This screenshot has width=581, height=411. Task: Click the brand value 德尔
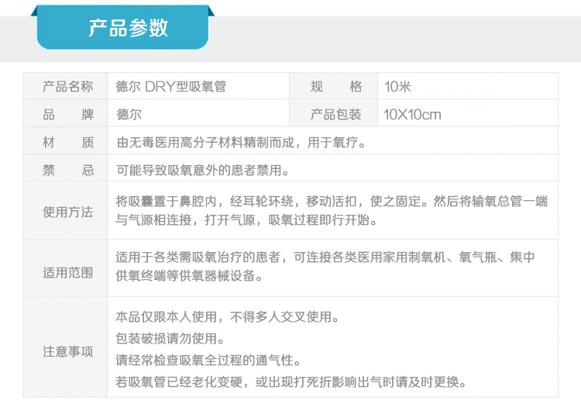129,115
